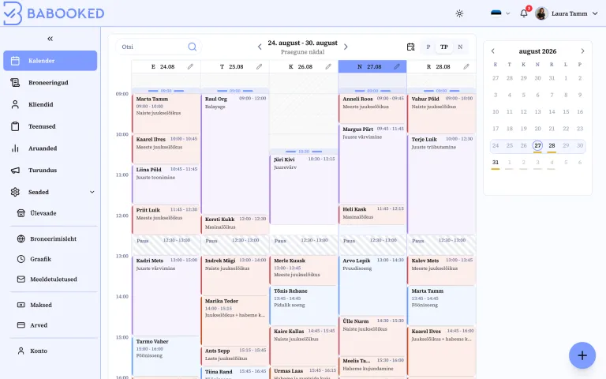Open Heli Kask booking

(372, 215)
